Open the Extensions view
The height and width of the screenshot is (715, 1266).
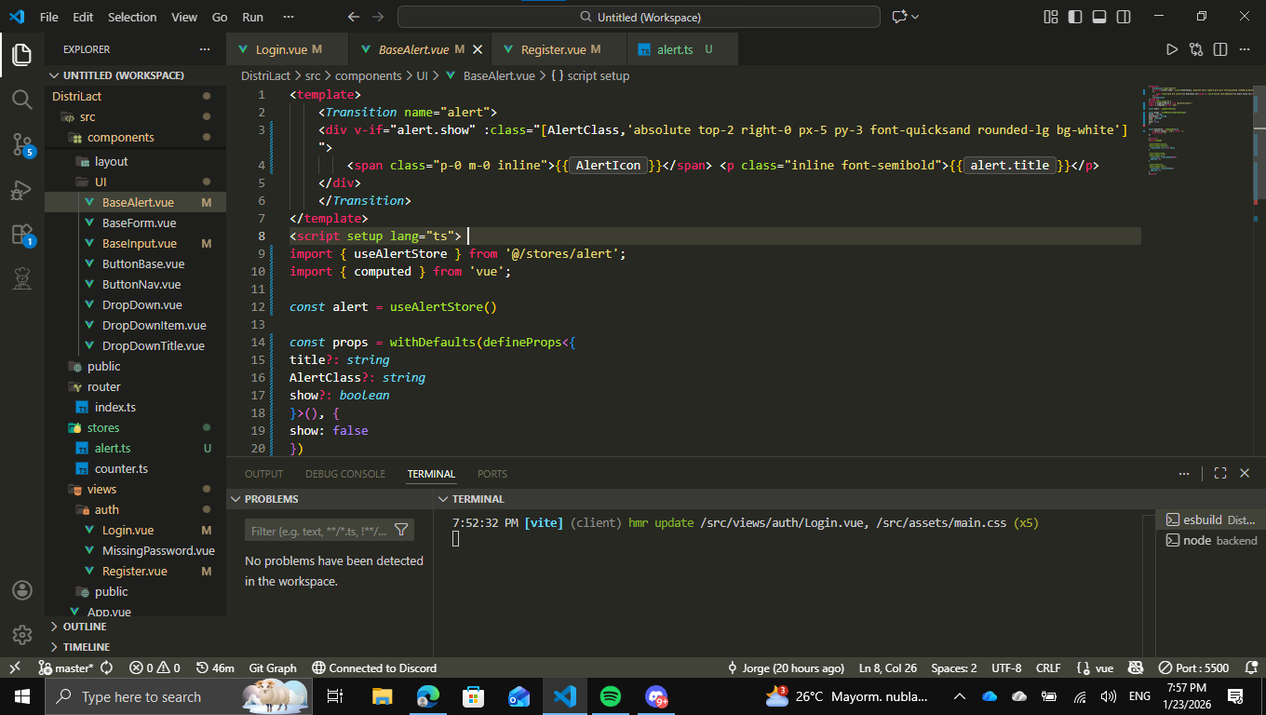tap(22, 235)
